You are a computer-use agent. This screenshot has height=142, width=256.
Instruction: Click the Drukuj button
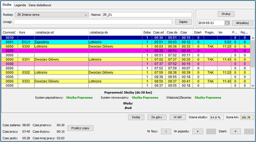coord(226,14)
